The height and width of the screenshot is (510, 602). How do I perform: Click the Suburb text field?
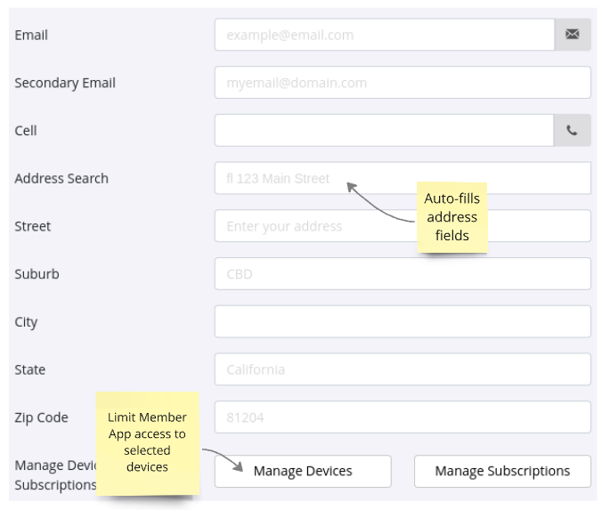click(x=403, y=274)
